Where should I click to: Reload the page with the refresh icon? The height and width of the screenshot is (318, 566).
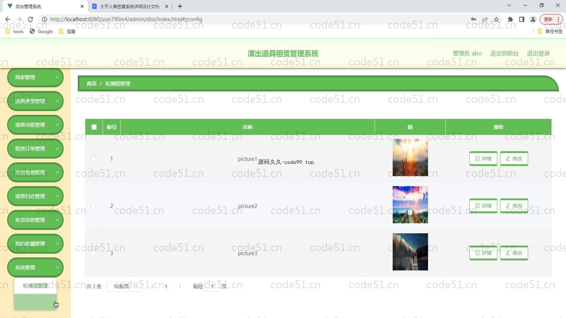coord(30,19)
